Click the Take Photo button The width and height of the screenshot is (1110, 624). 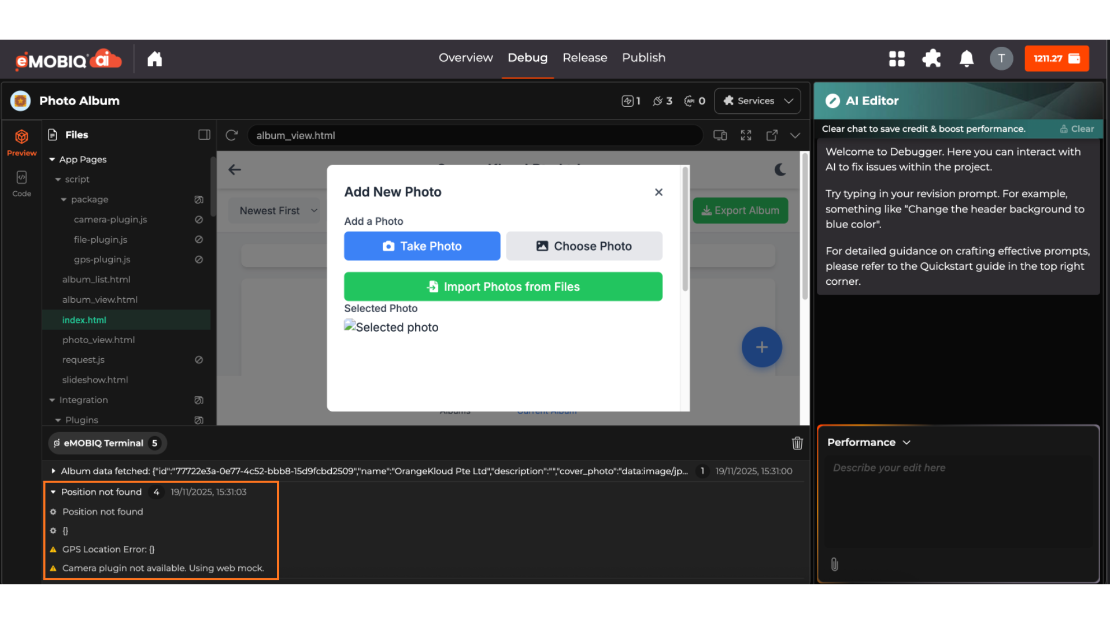point(422,246)
